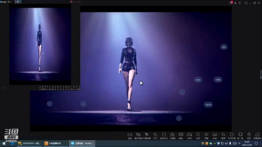Click the orange app icon in system tray
Image resolution: width=262 pixels, height=147 pixels.
pos(207,143)
